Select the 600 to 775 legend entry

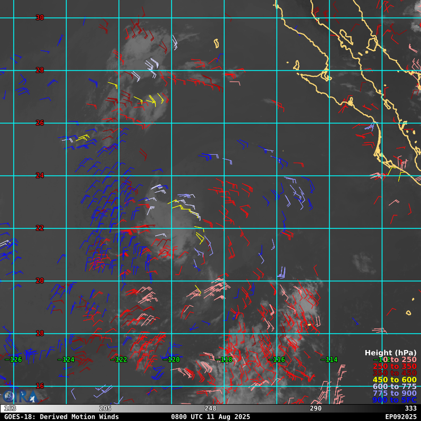(x=394, y=387)
